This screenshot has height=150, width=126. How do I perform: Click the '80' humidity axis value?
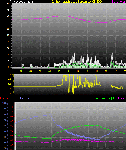click(x=5, y=115)
